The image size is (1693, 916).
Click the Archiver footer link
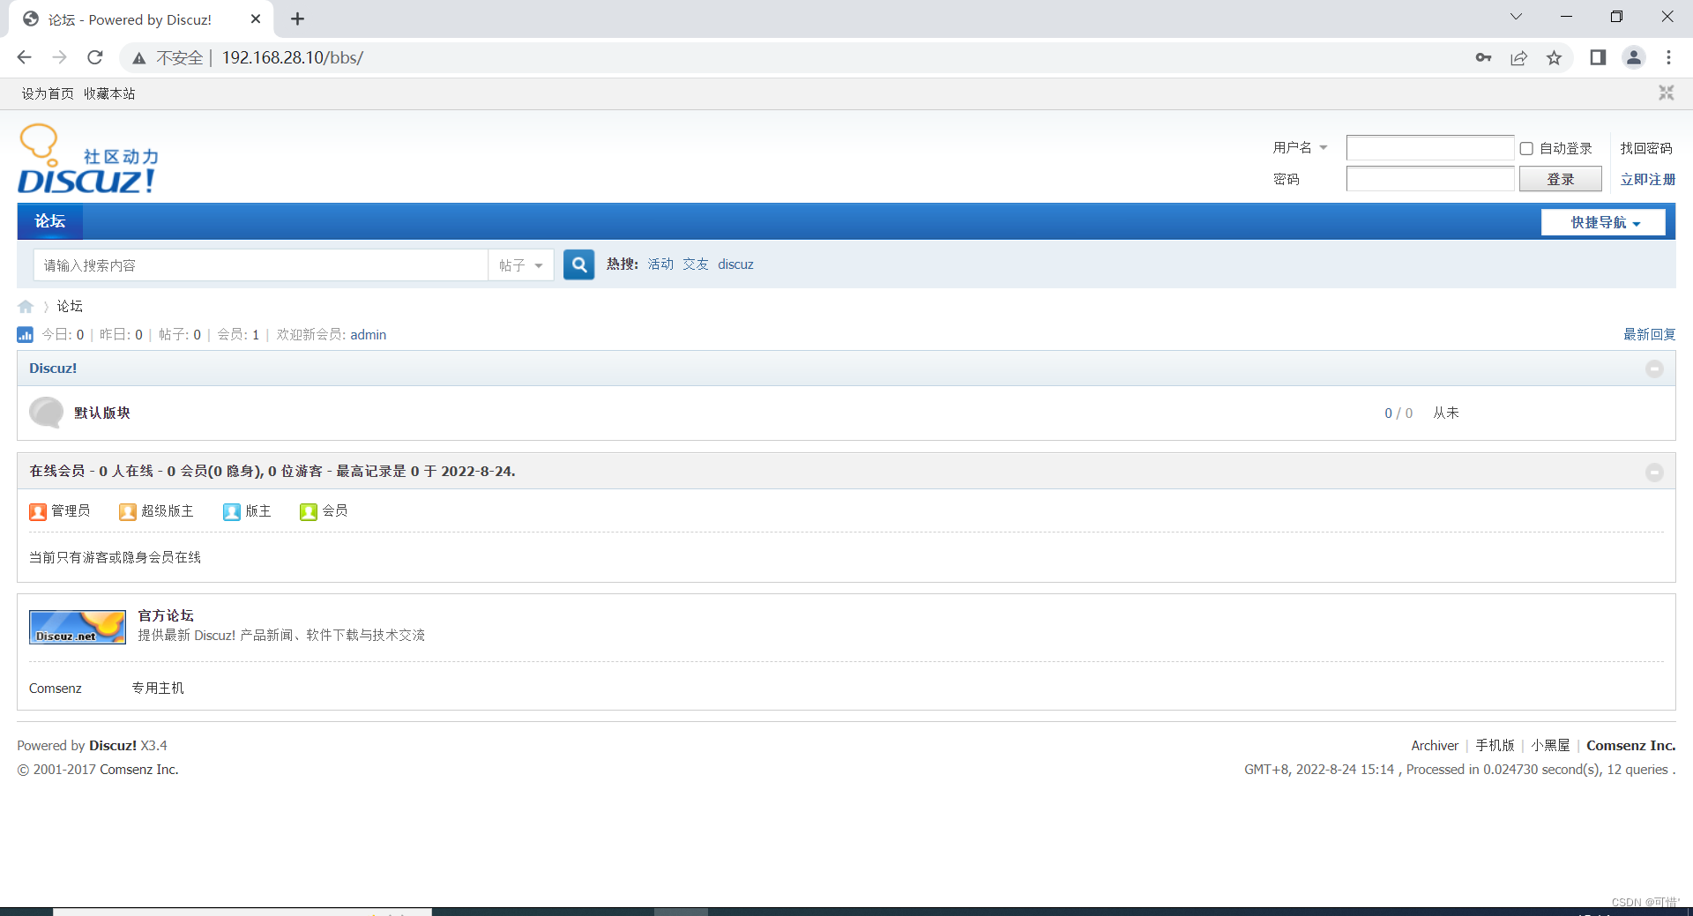pos(1435,746)
